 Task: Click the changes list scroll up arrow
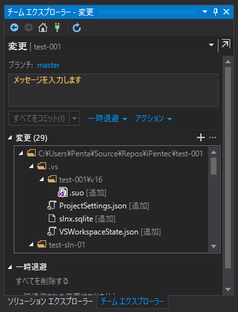214,152
